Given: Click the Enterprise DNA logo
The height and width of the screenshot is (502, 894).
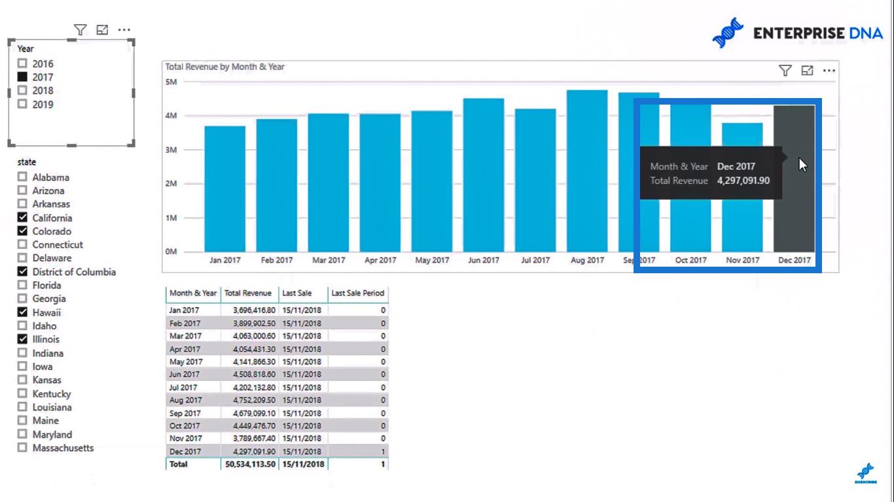Looking at the screenshot, I should (797, 33).
